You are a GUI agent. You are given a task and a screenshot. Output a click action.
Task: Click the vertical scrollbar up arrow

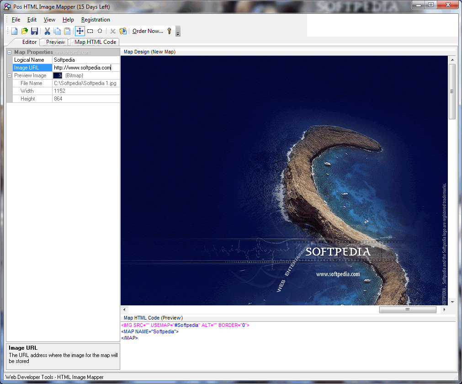coord(452,60)
